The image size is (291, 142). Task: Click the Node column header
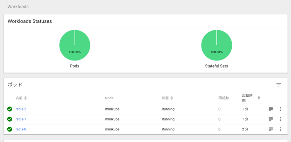click(x=109, y=98)
